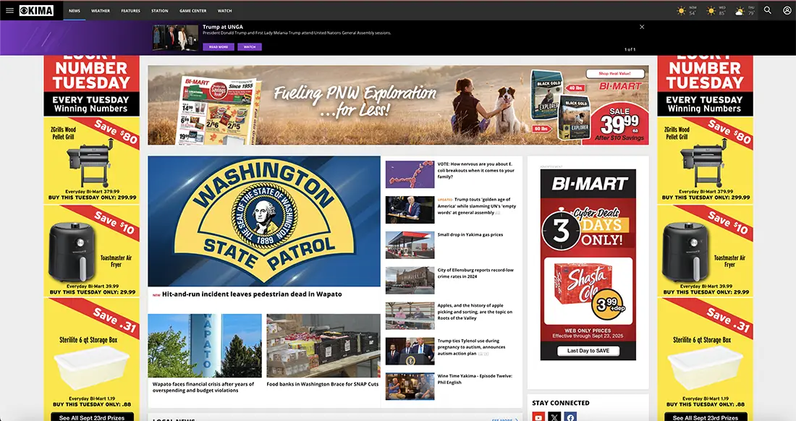Open the Bi-Mart Cyber Deals Shasta Cola ad
Image resolution: width=796 pixels, height=421 pixels.
[588, 264]
